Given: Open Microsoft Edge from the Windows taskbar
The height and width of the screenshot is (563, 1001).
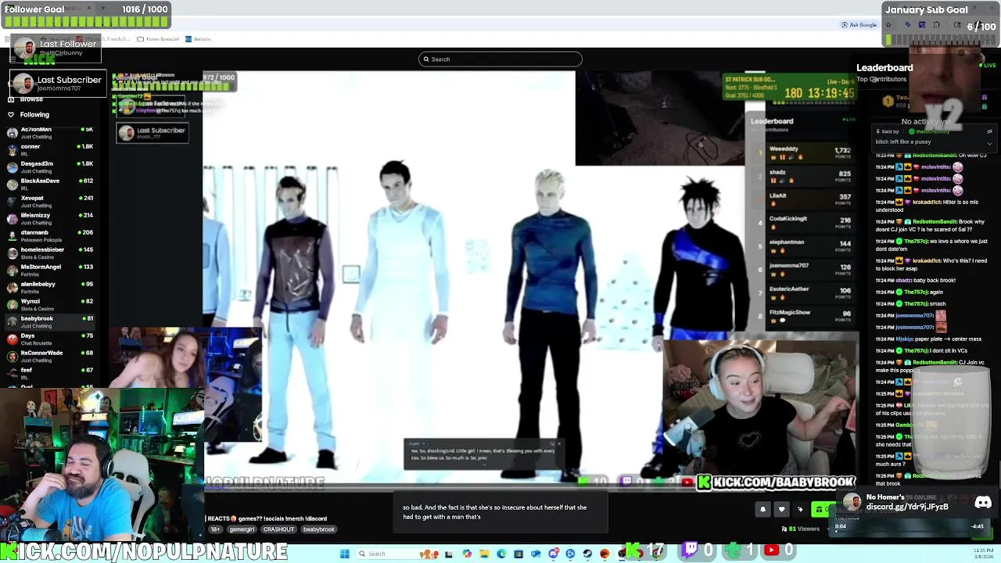Looking at the screenshot, I should click(x=501, y=554).
